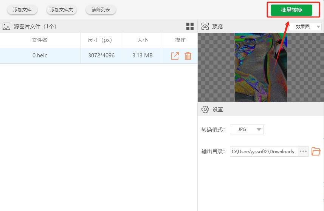This screenshot has width=324, height=211.
Task: Delete 0.heic with trash icon
Action: click(x=188, y=56)
